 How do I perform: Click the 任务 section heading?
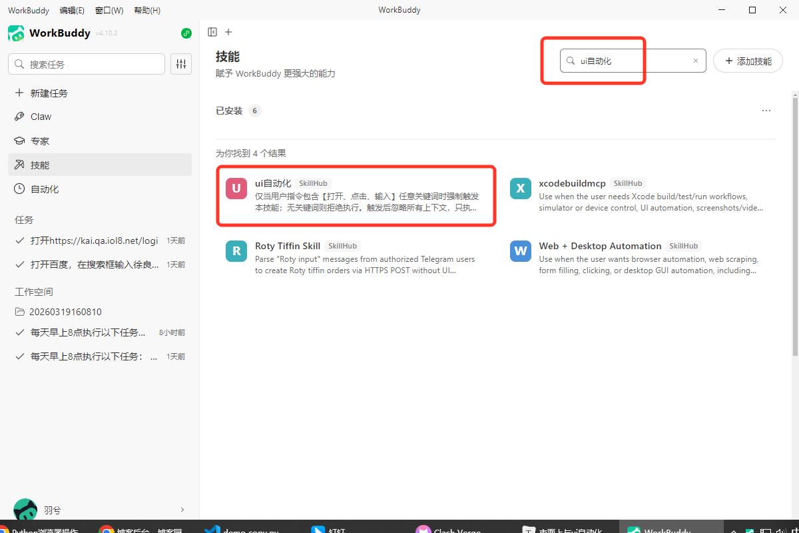click(24, 220)
